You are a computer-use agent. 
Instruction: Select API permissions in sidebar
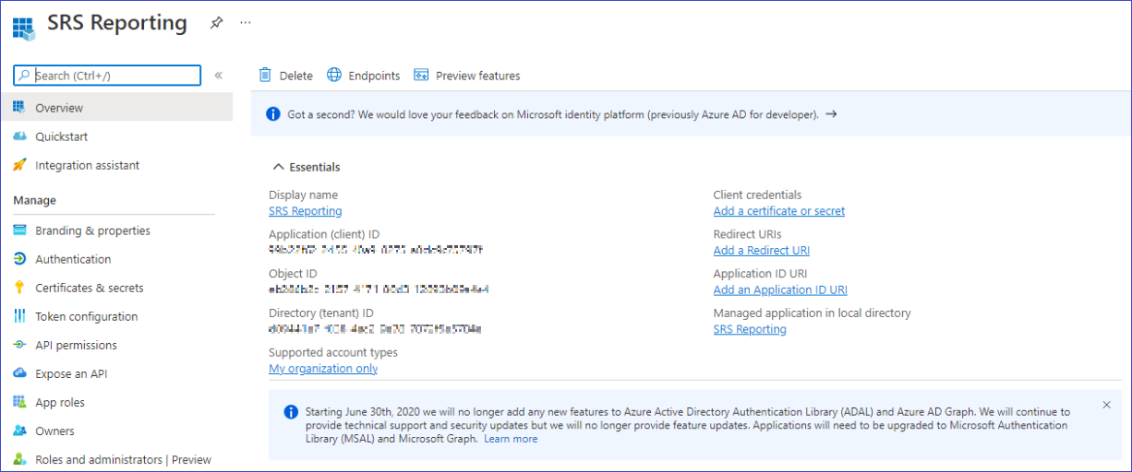coord(76,345)
